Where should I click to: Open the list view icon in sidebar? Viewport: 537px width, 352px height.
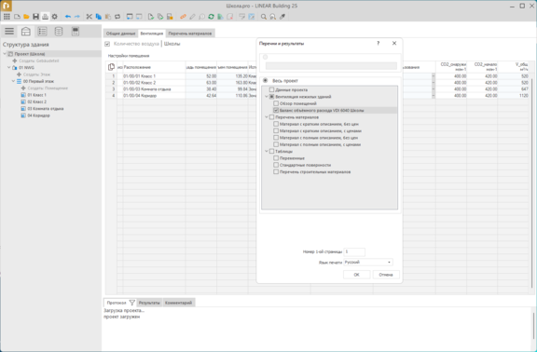(42, 32)
